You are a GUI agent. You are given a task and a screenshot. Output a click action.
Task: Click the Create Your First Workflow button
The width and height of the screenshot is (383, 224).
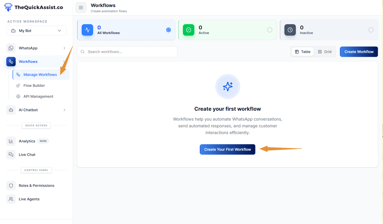tap(227, 149)
